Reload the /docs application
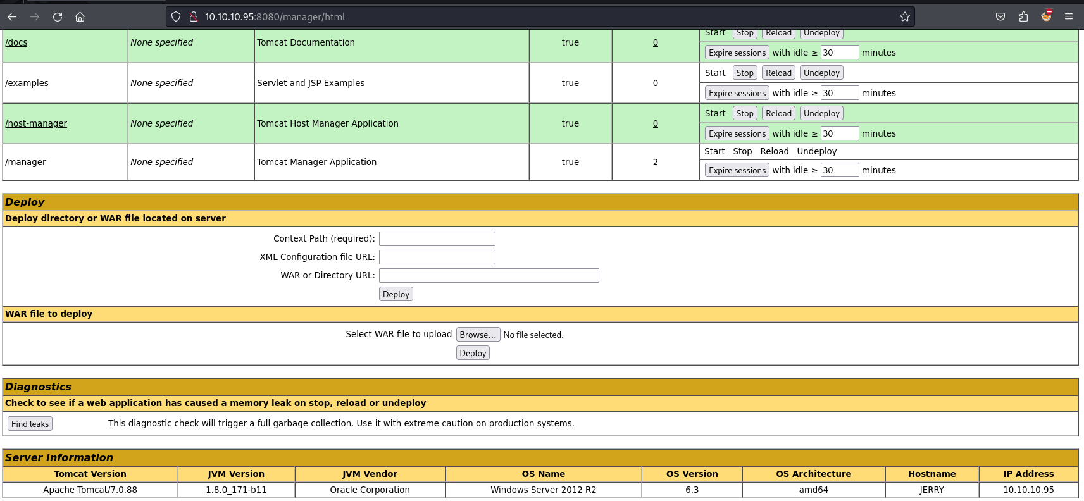This screenshot has width=1084, height=501. pos(778,33)
